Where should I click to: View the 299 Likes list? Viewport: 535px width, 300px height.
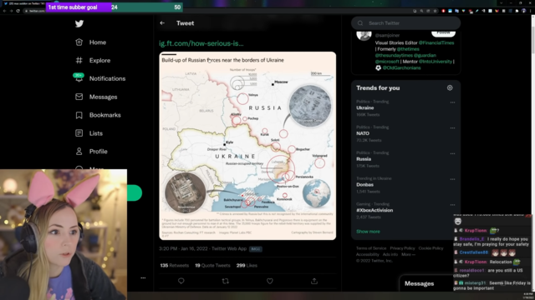247,265
